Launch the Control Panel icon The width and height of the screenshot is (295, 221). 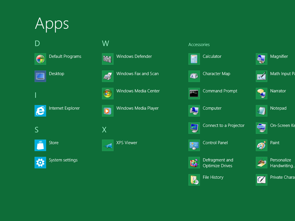[x=194, y=145]
